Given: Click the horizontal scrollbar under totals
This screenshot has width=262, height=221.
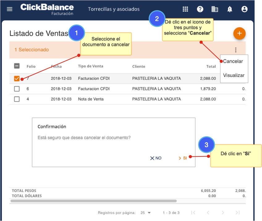Looking at the screenshot, I should coord(93,201).
